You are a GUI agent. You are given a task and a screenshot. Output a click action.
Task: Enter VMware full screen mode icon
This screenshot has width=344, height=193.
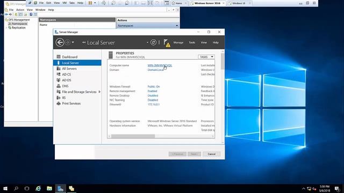[x=150, y=3]
